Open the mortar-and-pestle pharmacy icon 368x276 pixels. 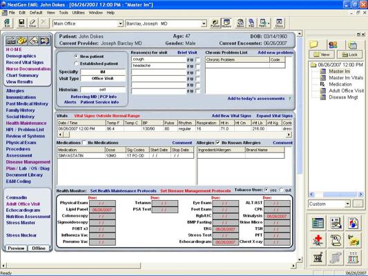pyautogui.click(x=318, y=257)
